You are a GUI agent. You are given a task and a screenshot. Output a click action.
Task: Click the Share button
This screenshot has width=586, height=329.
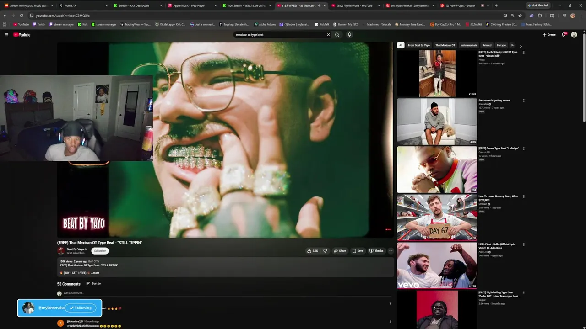point(340,251)
